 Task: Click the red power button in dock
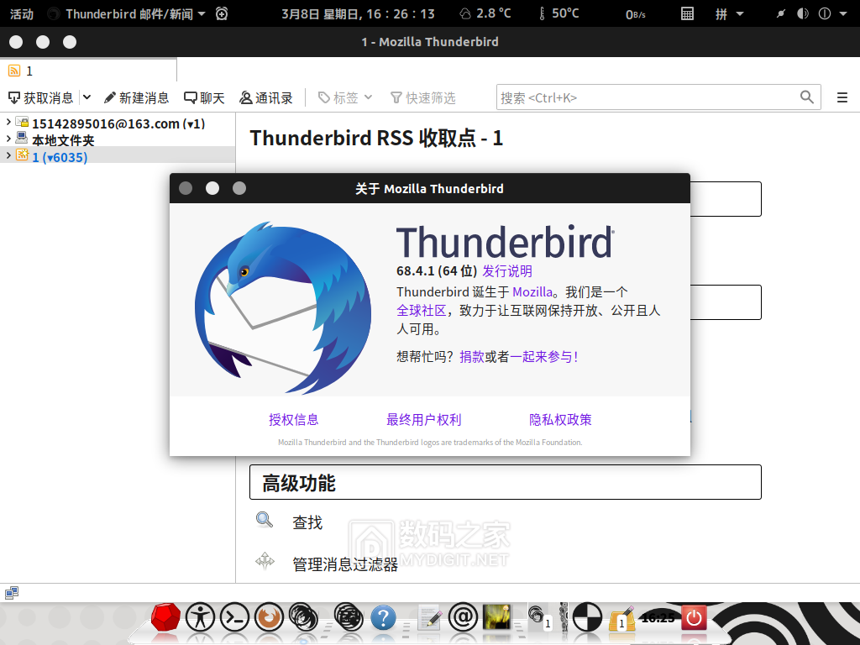coord(694,617)
